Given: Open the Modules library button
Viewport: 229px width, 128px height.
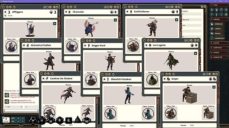Looking at the screenshot, I should point(221,24).
